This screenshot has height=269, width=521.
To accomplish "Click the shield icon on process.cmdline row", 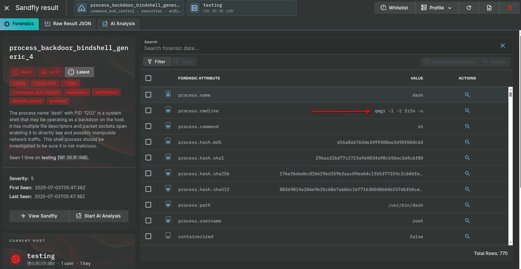I will [168, 110].
